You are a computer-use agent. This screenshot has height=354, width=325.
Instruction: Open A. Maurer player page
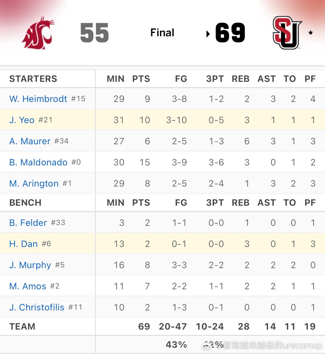30,141
